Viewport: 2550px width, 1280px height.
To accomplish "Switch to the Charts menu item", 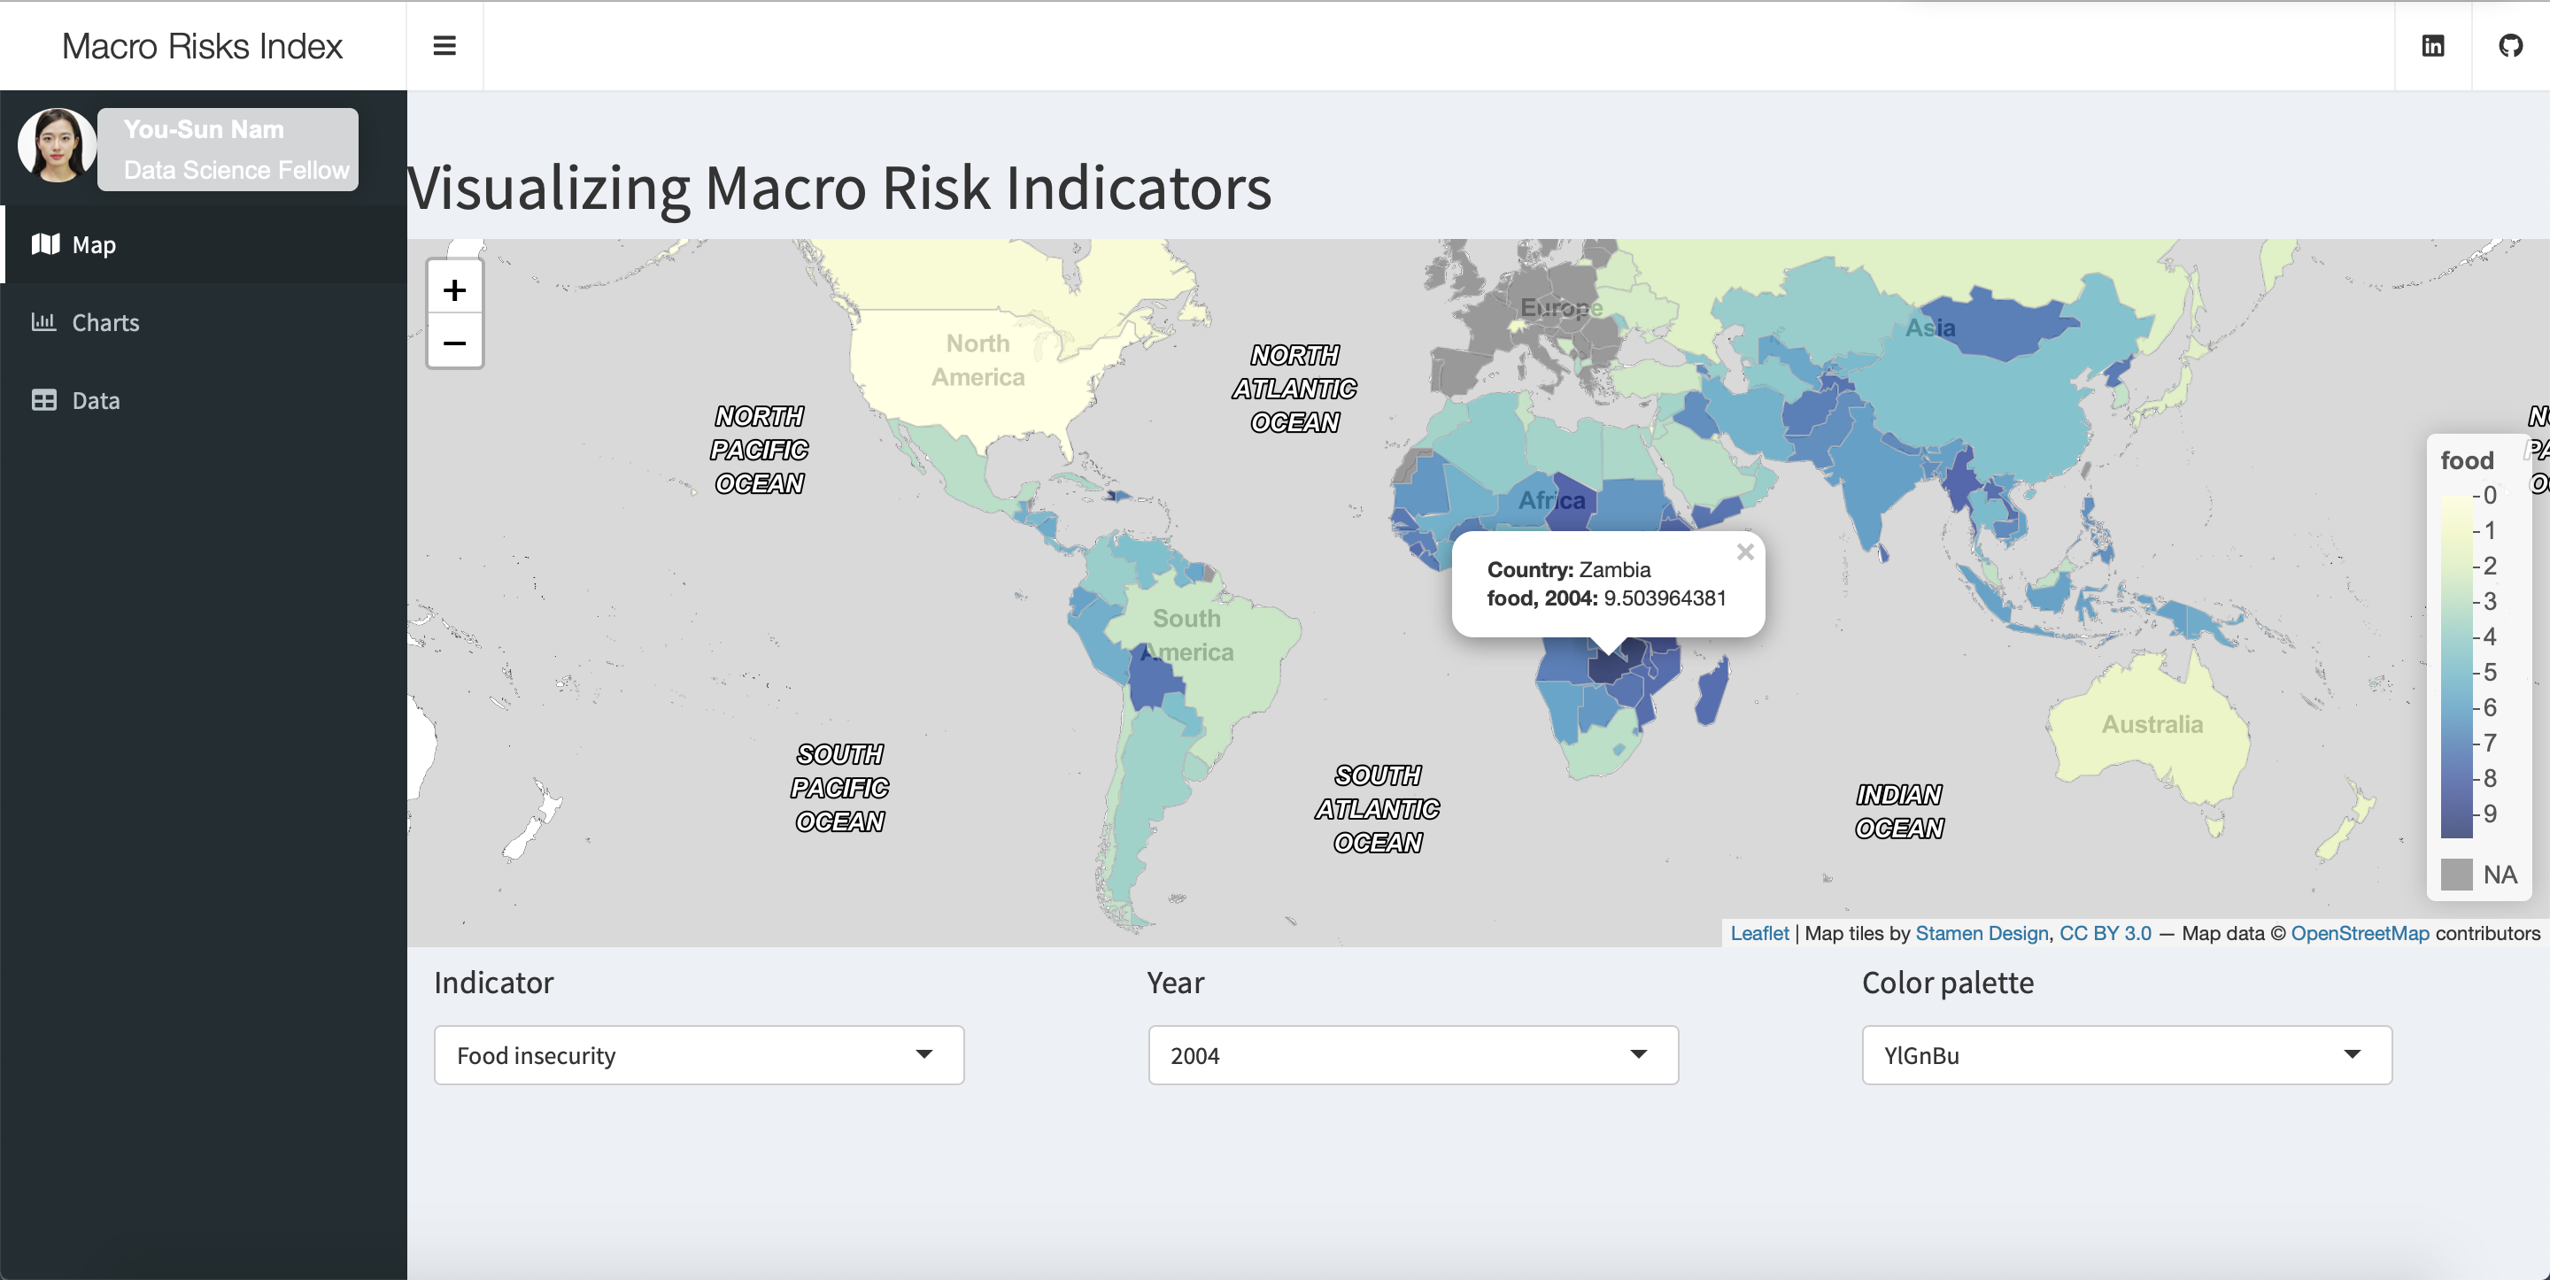I will click(105, 323).
